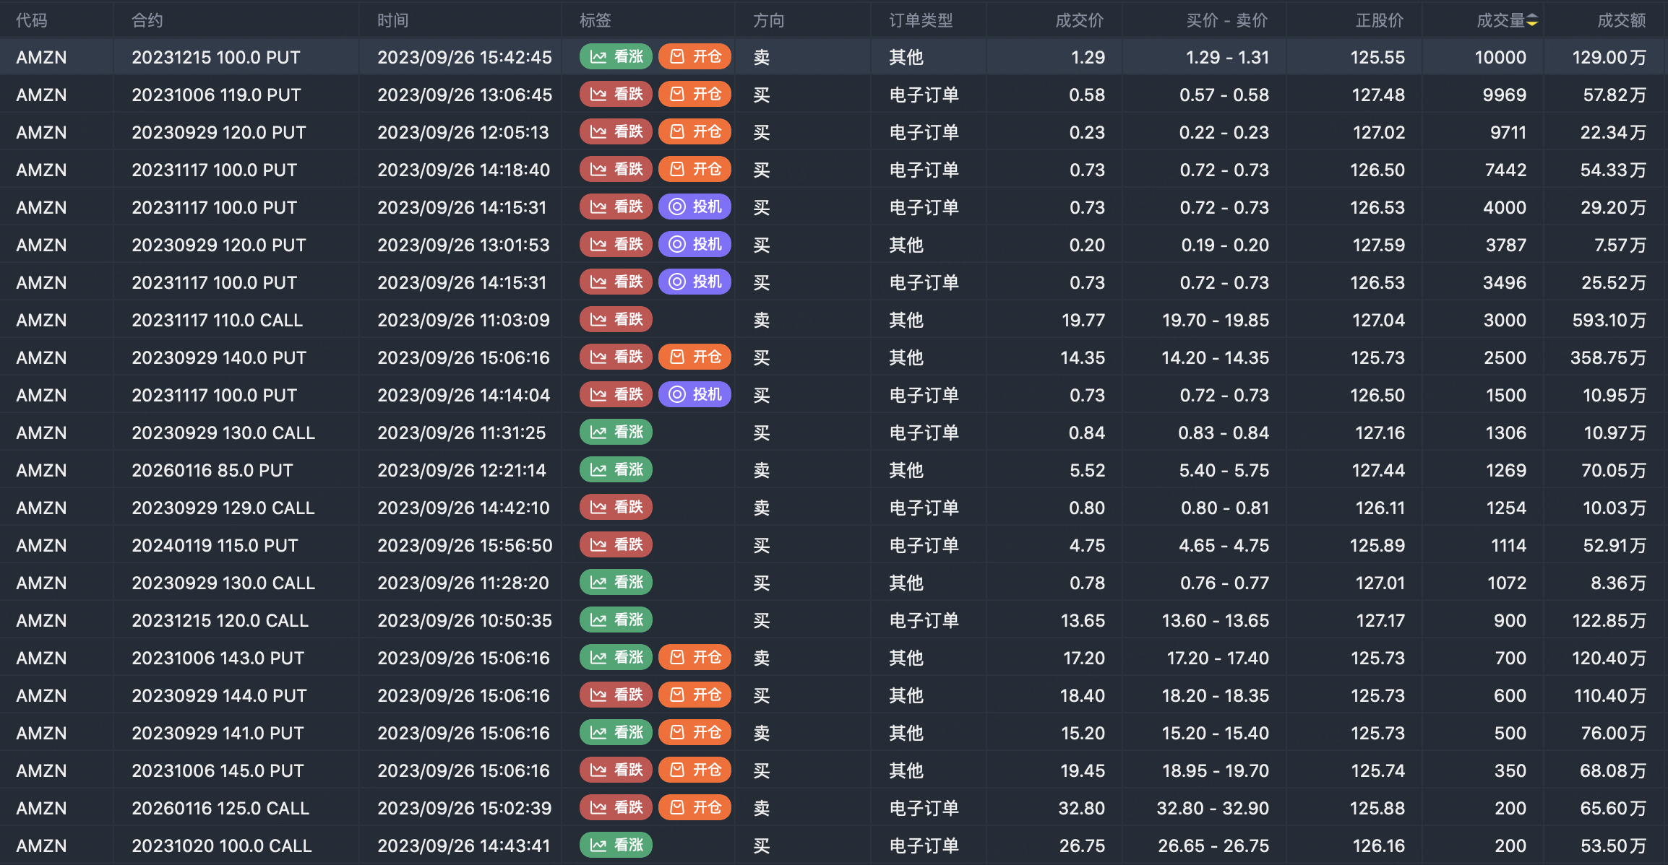Image resolution: width=1668 pixels, height=865 pixels.
Task: Select contract 20231006 143.0 PUT
Action: click(x=218, y=658)
